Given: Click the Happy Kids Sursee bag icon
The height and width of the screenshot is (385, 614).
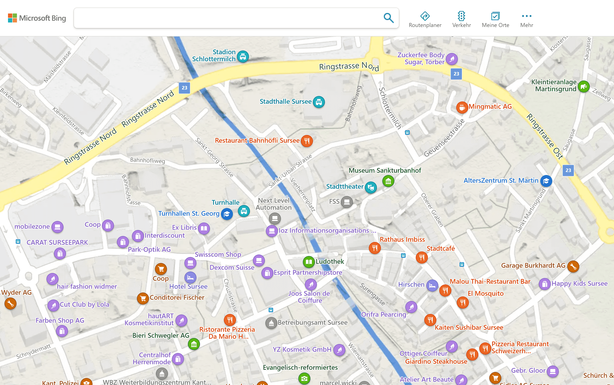Looking at the screenshot, I should click(x=545, y=284).
